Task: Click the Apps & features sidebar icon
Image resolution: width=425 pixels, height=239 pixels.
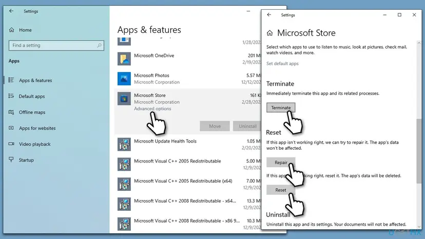Action: click(x=11, y=80)
